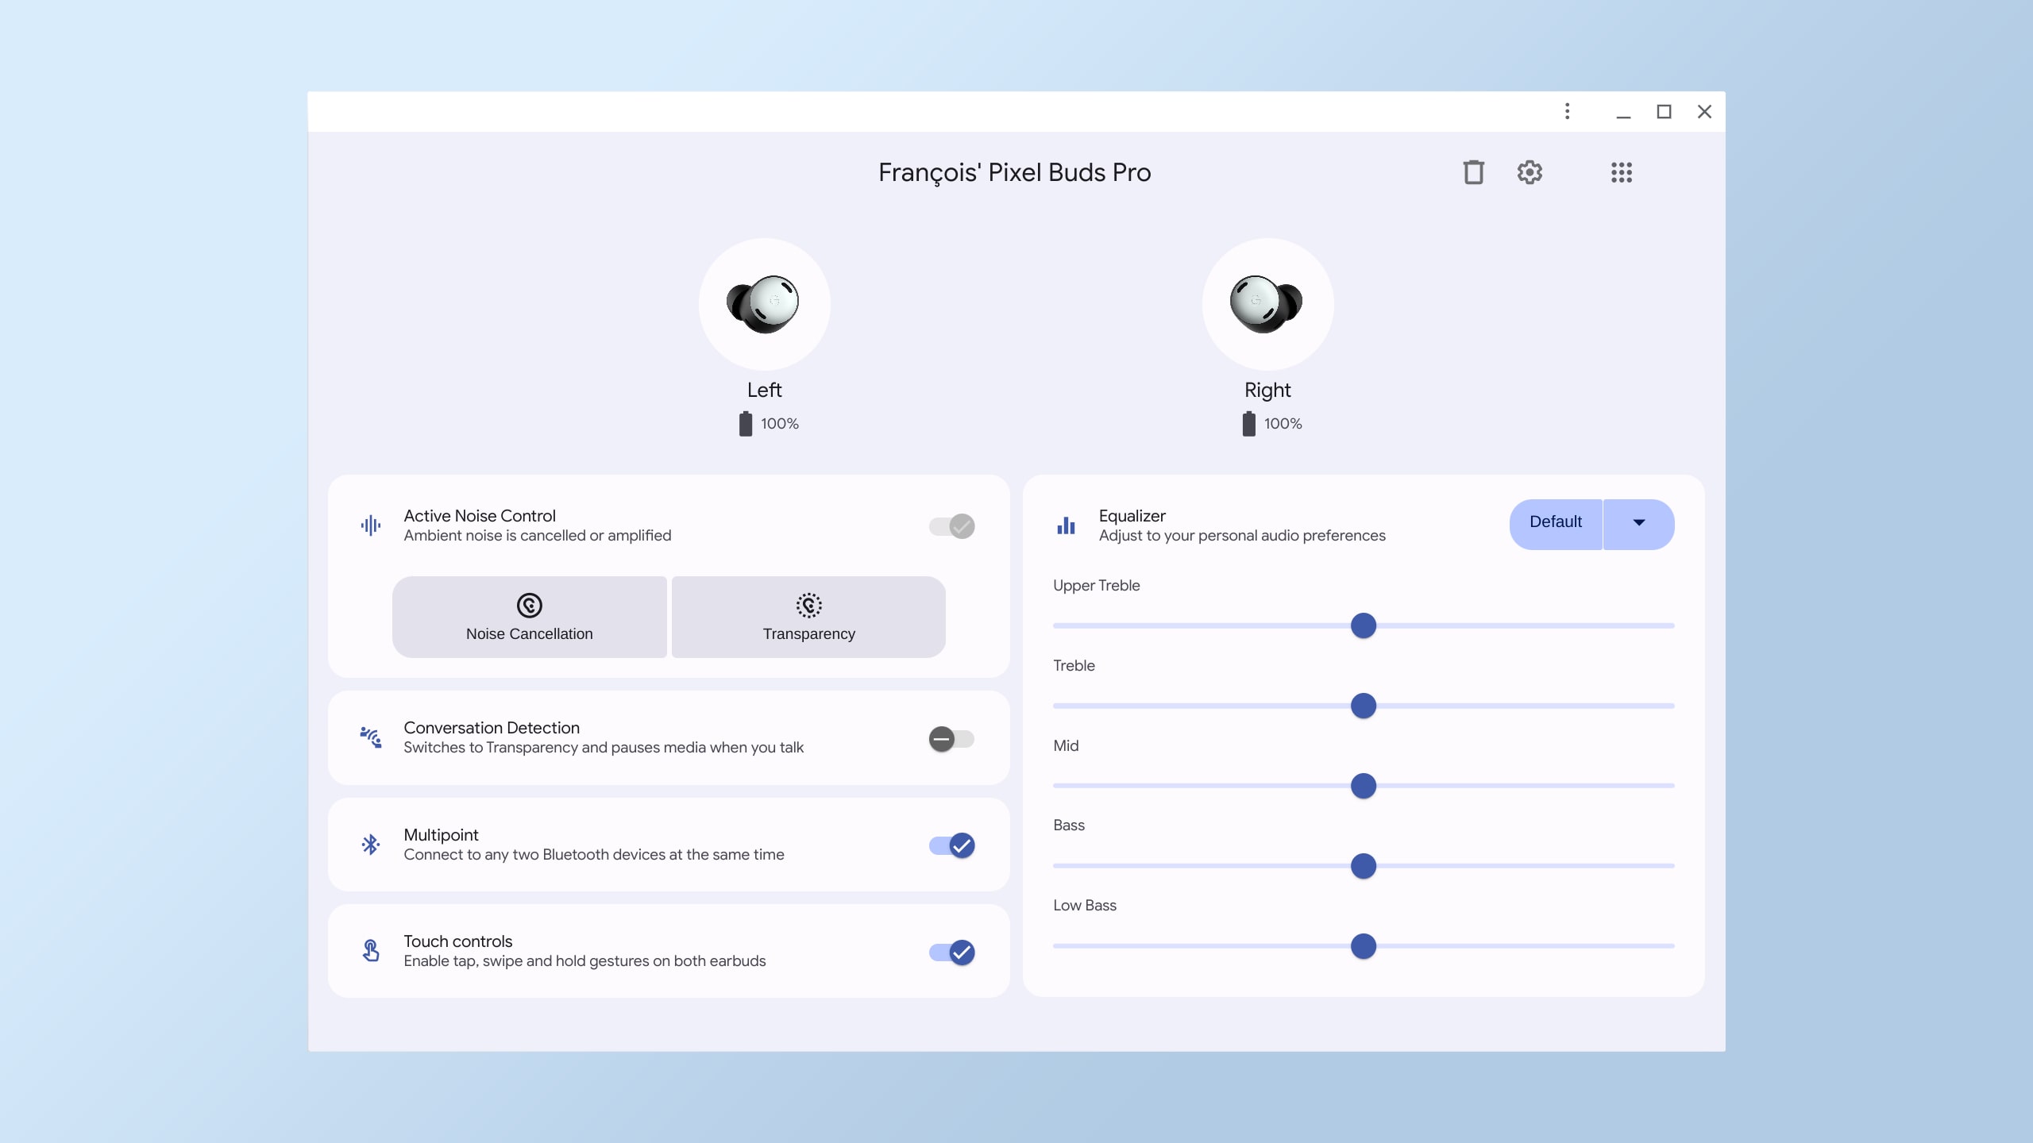Drag the Low Bass equalizer slider

click(x=1364, y=946)
